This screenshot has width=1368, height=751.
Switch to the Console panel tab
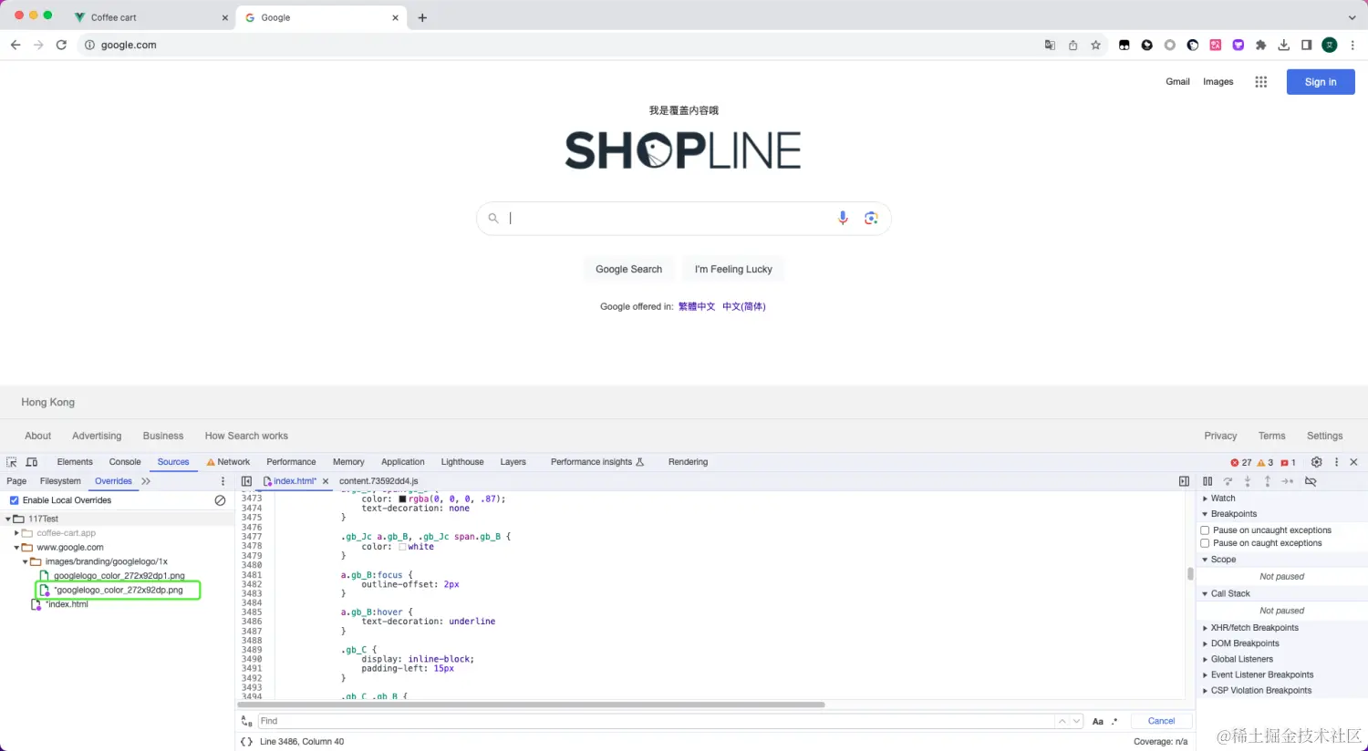point(125,462)
